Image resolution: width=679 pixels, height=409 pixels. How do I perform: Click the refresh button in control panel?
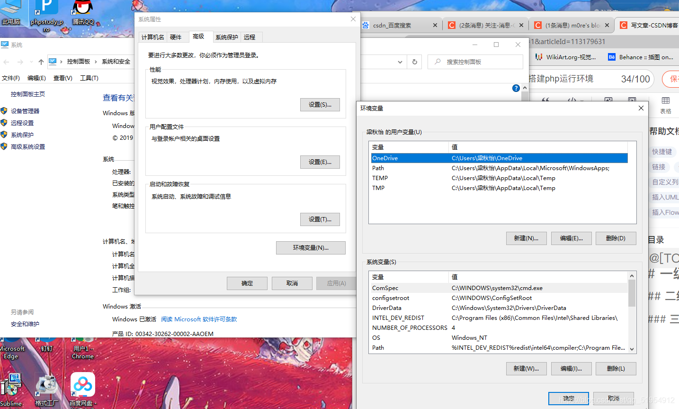coord(415,62)
